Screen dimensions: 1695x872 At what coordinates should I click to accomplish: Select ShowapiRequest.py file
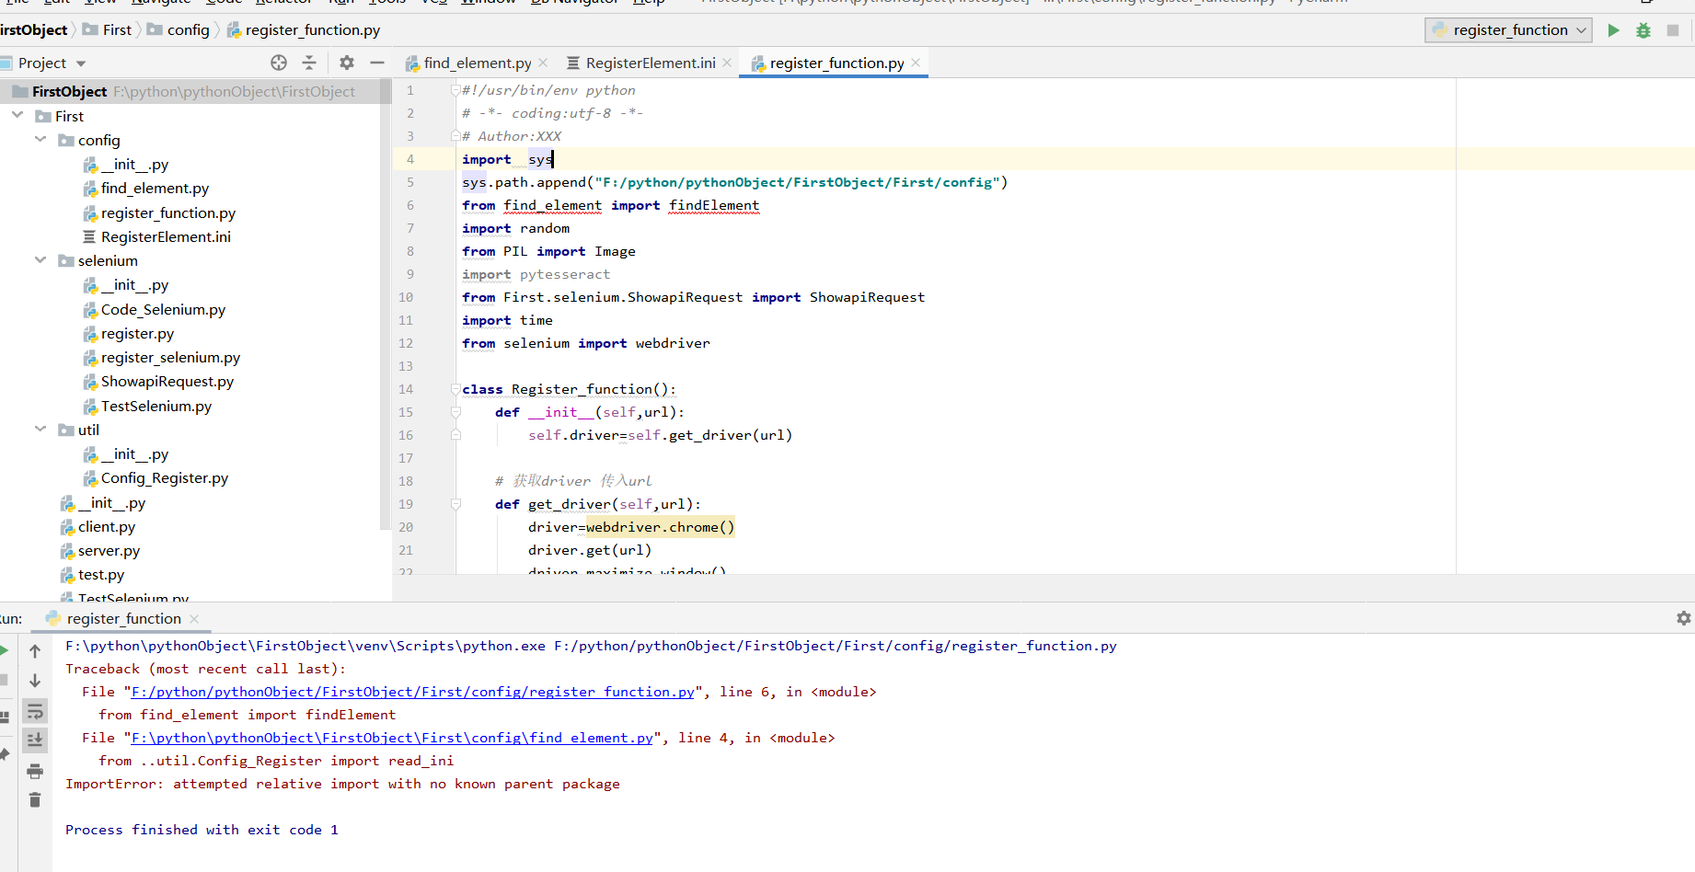click(x=167, y=381)
